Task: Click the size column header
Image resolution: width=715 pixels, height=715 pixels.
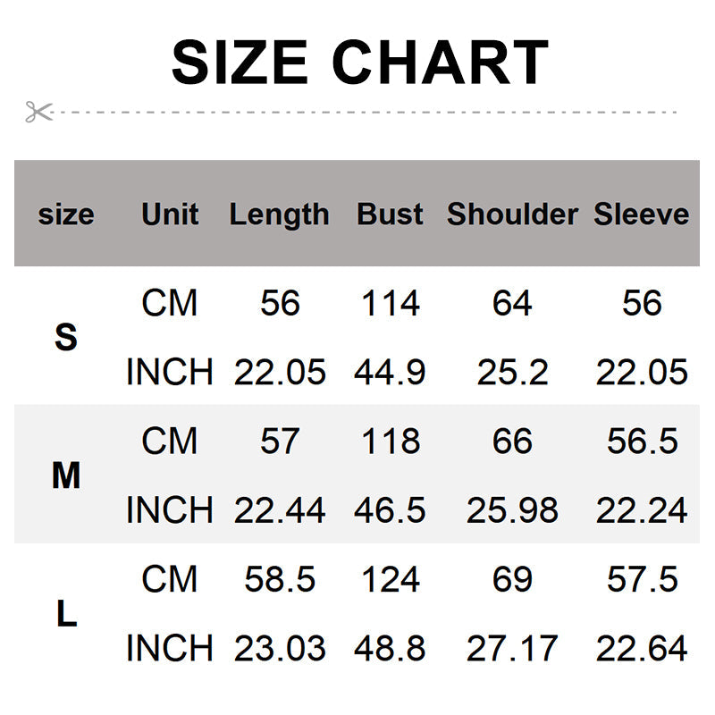Action: [x=66, y=214]
